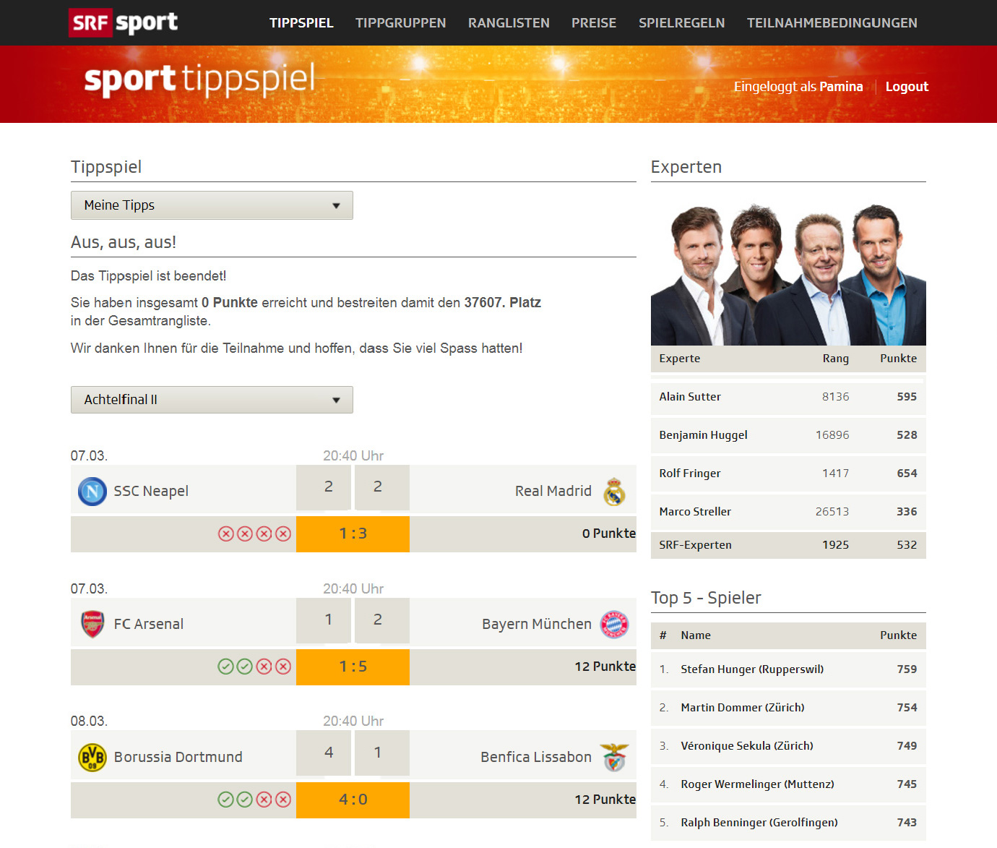Viewport: 997px width, 848px height.
Task: Click first green check icon in Dortmund row
Action: pos(226,799)
